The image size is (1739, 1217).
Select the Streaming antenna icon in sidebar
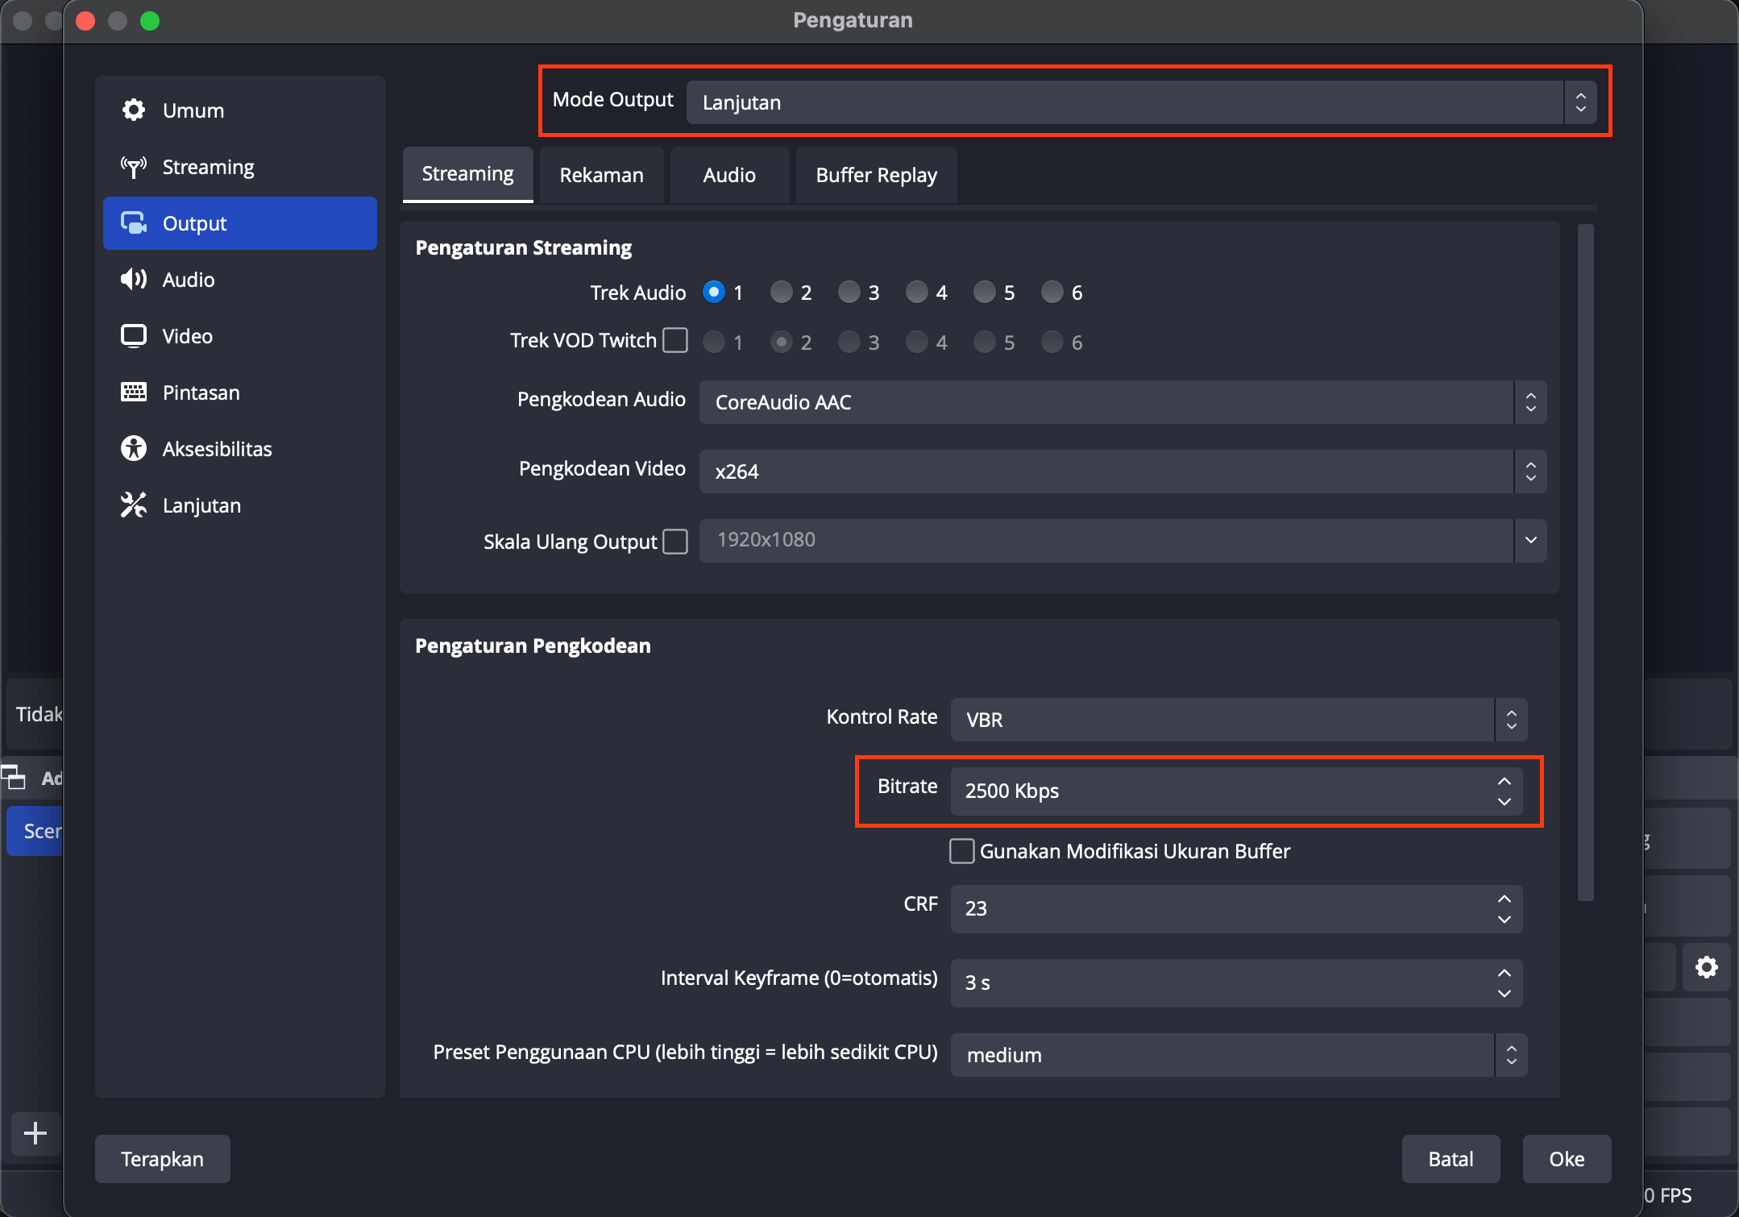134,167
